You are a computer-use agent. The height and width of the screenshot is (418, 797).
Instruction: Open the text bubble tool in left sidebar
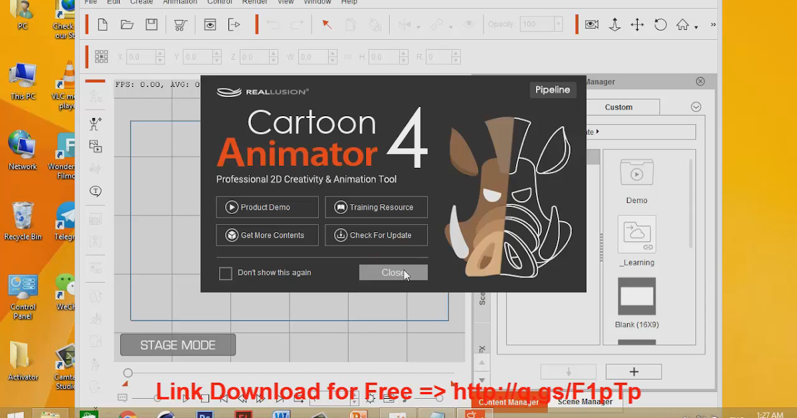coord(95,191)
